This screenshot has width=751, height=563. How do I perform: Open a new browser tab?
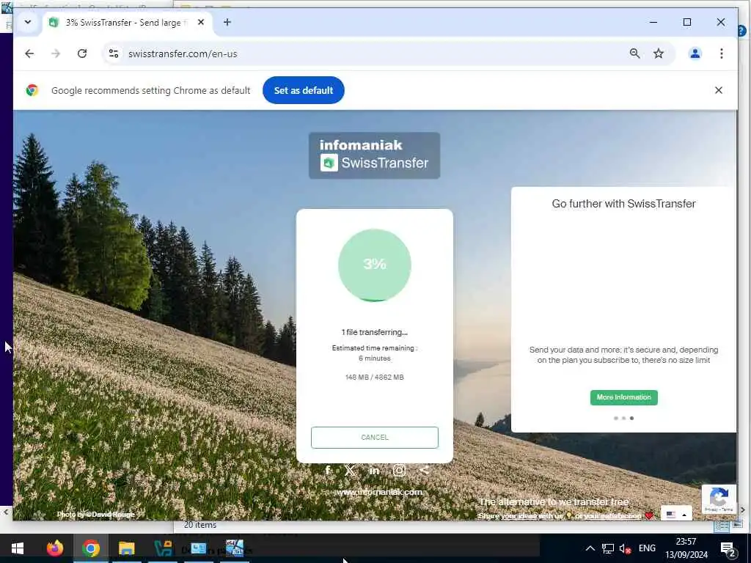pyautogui.click(x=227, y=22)
